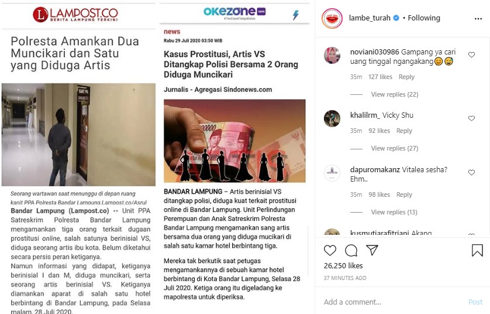Share post via paper plane icon
Image resolution: width=490 pixels, height=314 pixels.
click(x=372, y=250)
